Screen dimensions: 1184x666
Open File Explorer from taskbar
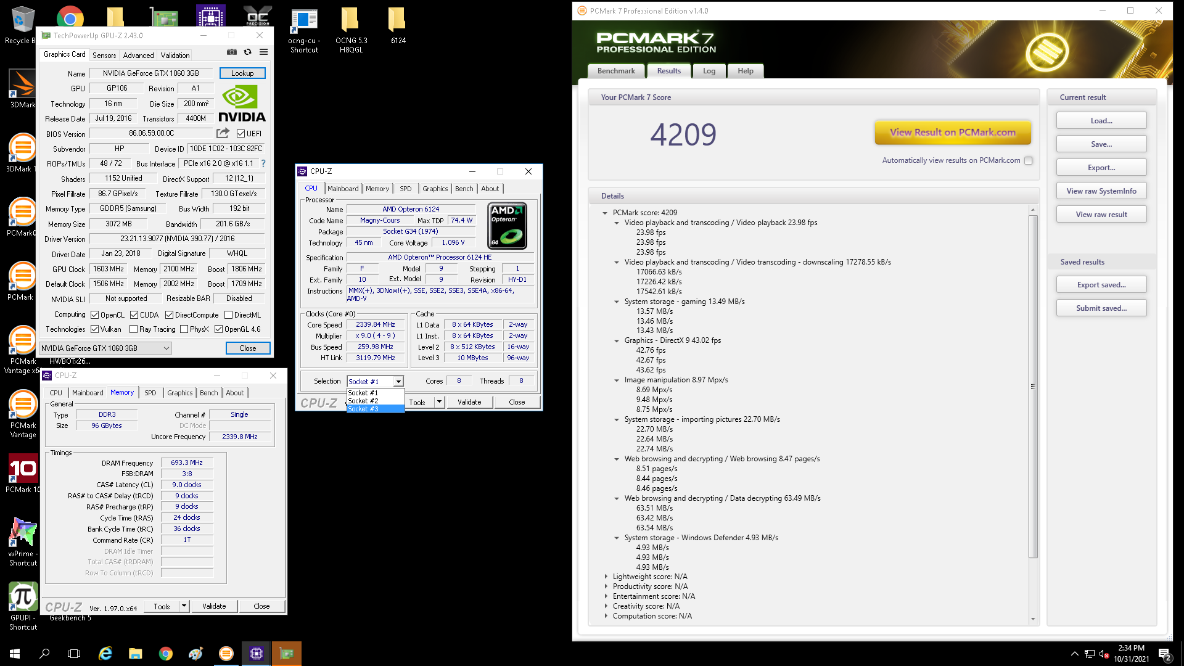coord(136,654)
